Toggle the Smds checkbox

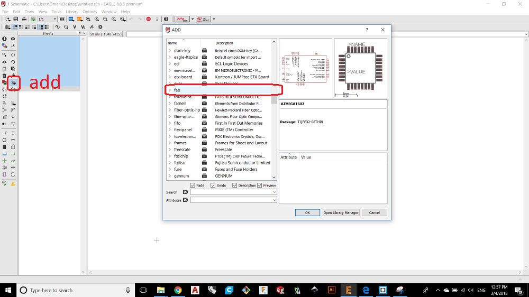pyautogui.click(x=213, y=185)
